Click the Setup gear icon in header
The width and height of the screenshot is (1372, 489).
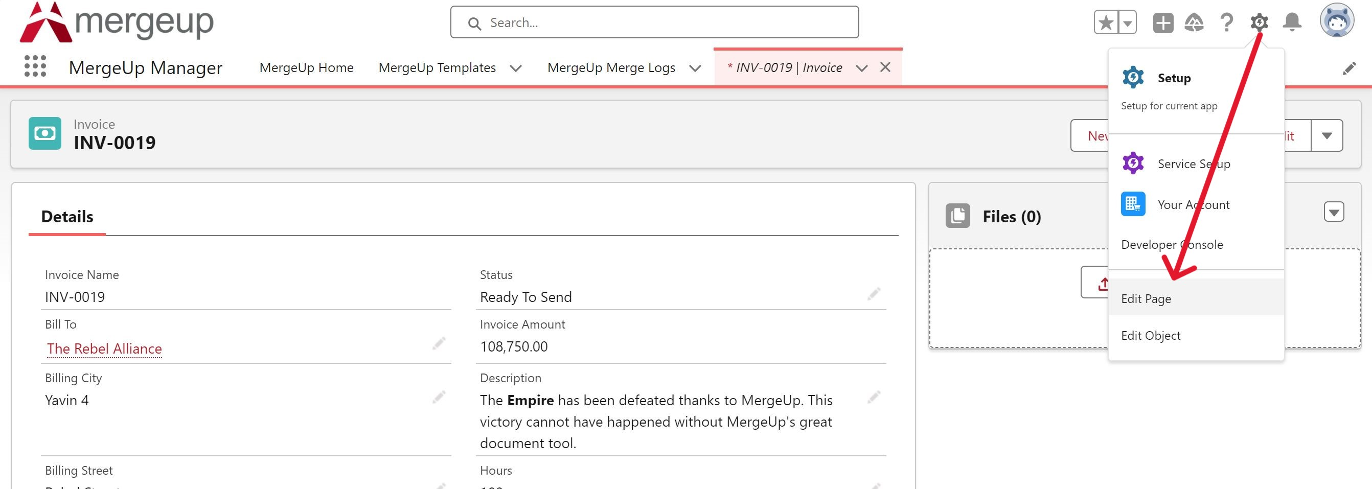1259,22
